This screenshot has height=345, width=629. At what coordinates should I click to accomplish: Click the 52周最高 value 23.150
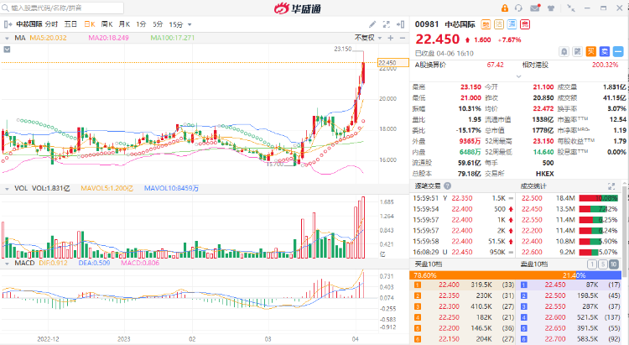point(543,141)
